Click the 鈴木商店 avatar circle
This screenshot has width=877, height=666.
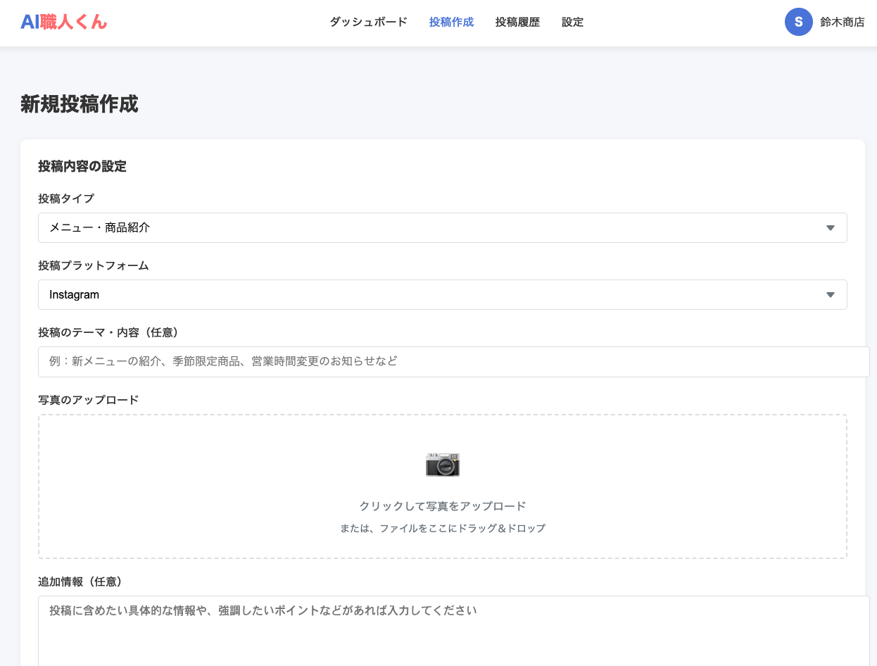pos(799,22)
